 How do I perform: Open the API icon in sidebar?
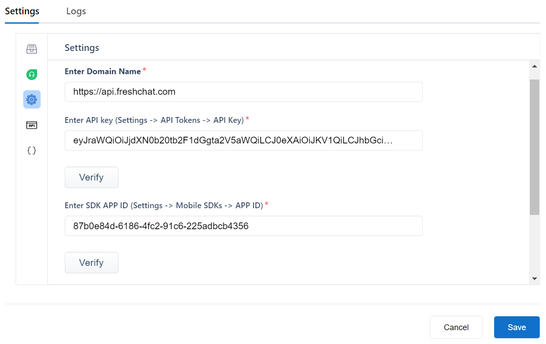32,125
